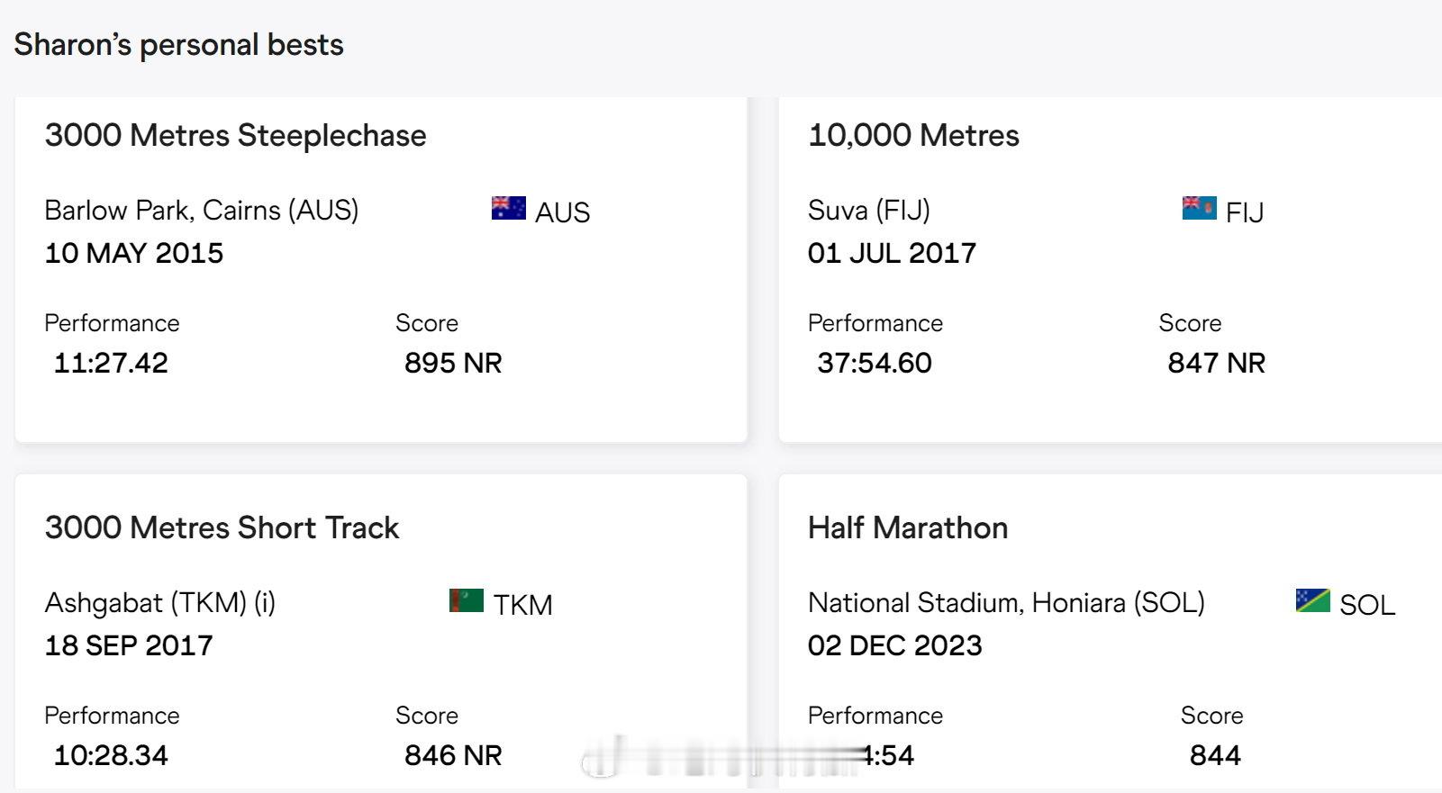Click the Australia flag icon
Image resolution: width=1442 pixels, height=793 pixels.
[x=508, y=208]
